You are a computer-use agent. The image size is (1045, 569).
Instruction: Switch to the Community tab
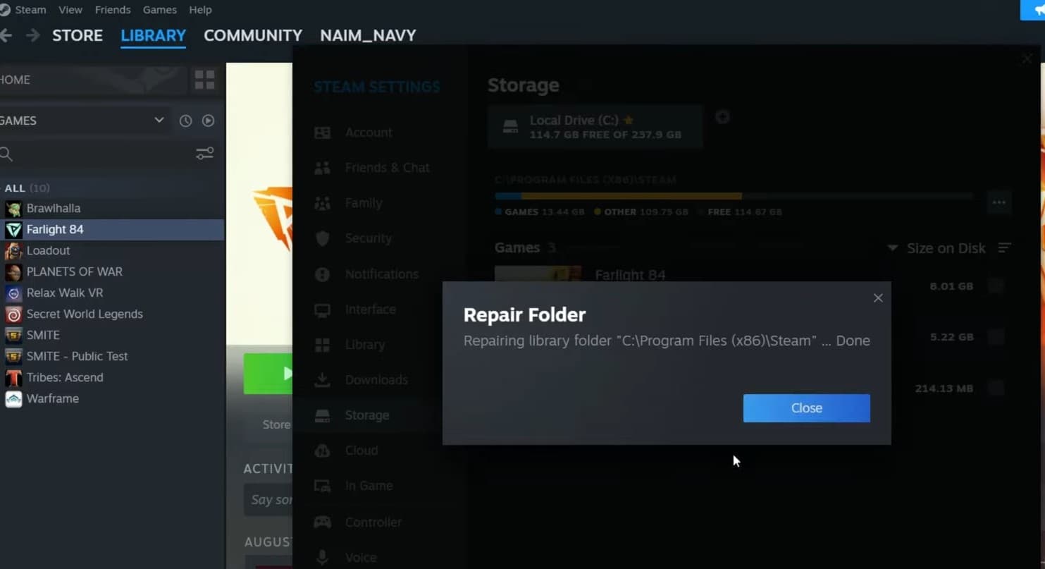click(x=252, y=35)
